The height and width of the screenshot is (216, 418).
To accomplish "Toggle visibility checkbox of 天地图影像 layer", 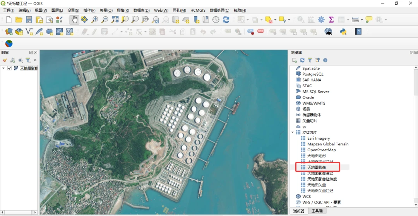I will point(10,68).
